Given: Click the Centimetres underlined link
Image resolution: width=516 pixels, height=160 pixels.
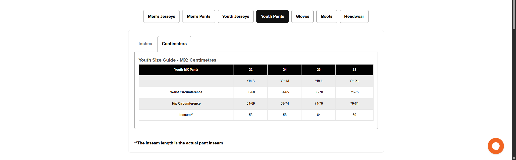Looking at the screenshot, I should (203, 60).
